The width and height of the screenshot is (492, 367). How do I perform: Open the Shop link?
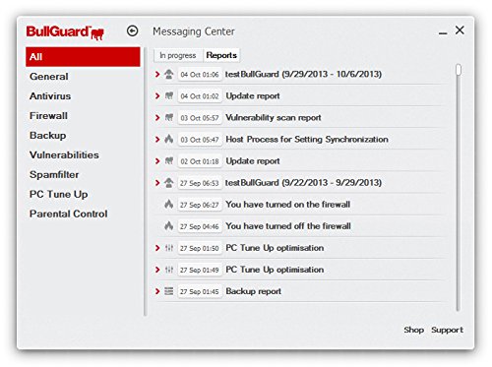tap(414, 330)
